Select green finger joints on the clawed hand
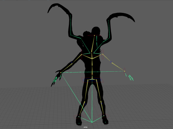173x129 pixels. (x=56, y=80)
